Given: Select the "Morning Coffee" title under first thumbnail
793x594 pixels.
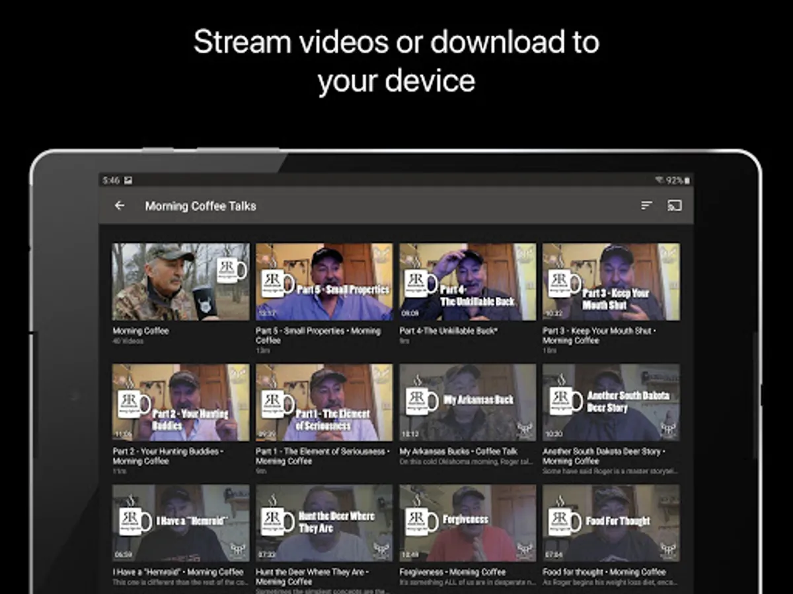Looking at the screenshot, I should 141,331.
